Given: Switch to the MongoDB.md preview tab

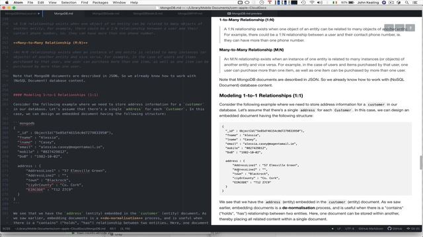Looking at the screenshot, I should [245, 13].
